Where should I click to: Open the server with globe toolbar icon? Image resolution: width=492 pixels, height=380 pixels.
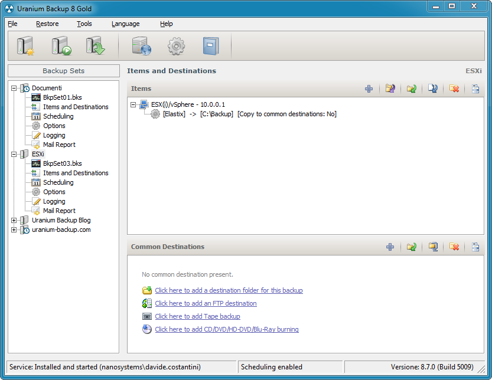coord(142,46)
